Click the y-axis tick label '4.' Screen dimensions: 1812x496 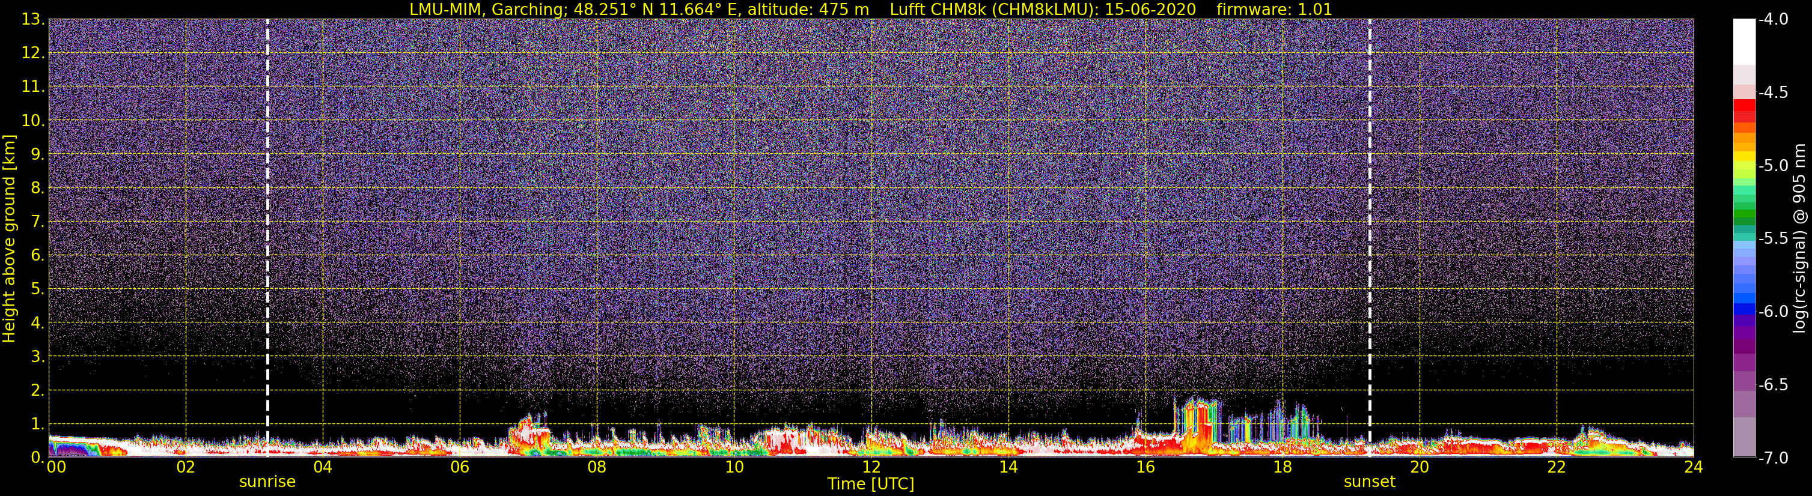pos(38,323)
